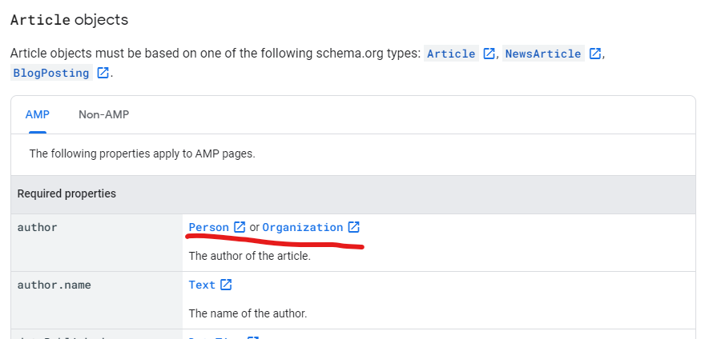Click the "Required properties" table header
The height and width of the screenshot is (339, 705).
coord(66,193)
